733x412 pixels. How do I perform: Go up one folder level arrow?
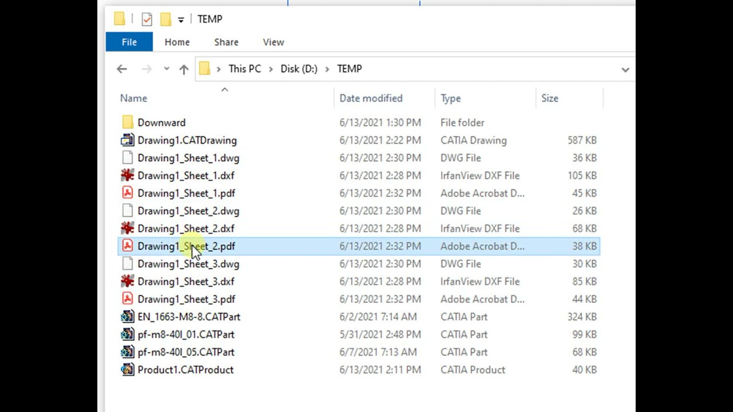tap(184, 69)
